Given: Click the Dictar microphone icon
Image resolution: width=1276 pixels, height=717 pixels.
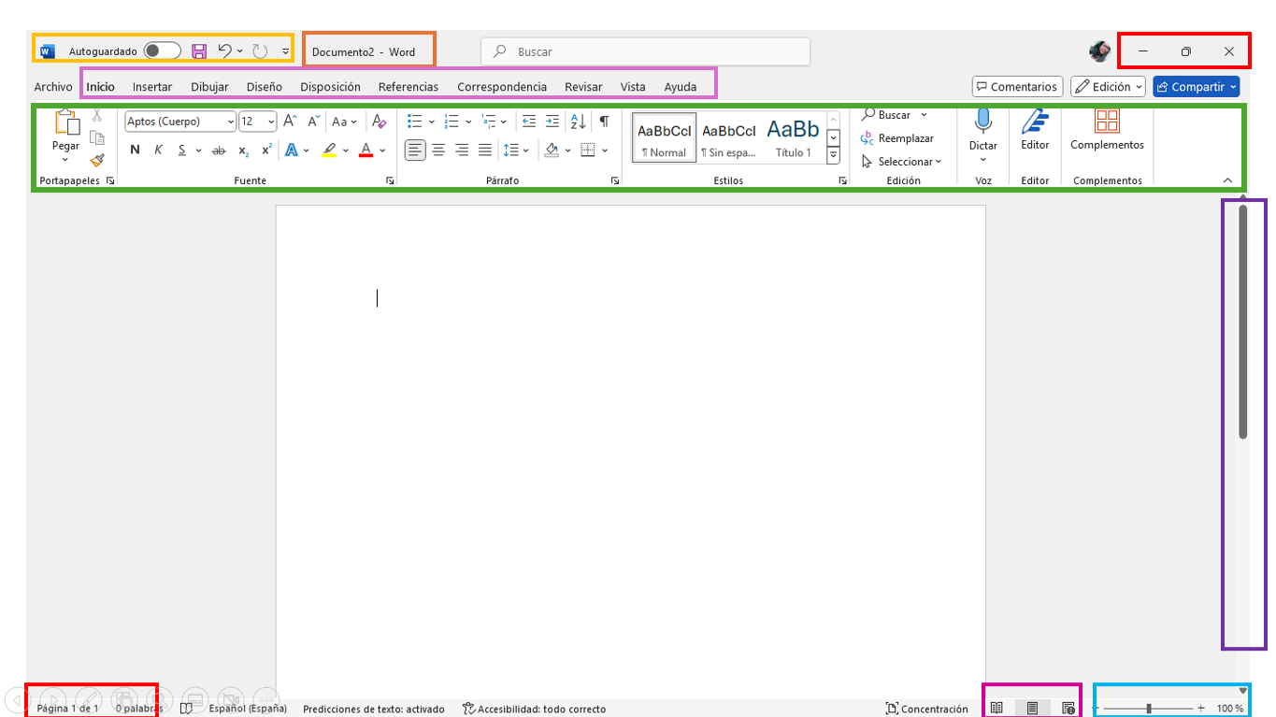Looking at the screenshot, I should pos(982,122).
